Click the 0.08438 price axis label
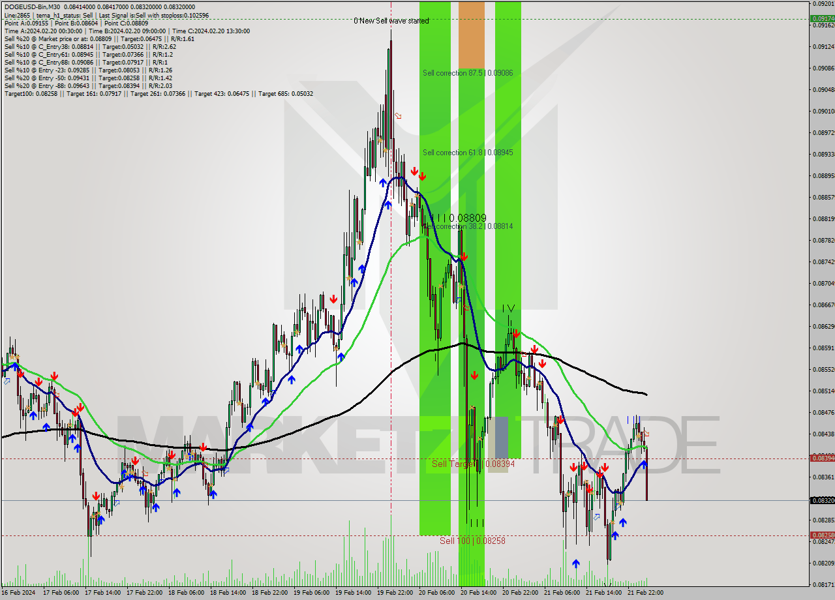This screenshot has height=600, width=835. 824,434
